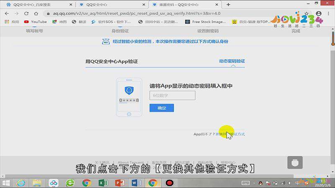Open the 应用 apps bookmark
Viewport: 335px width, 188px height.
(x=12, y=22)
